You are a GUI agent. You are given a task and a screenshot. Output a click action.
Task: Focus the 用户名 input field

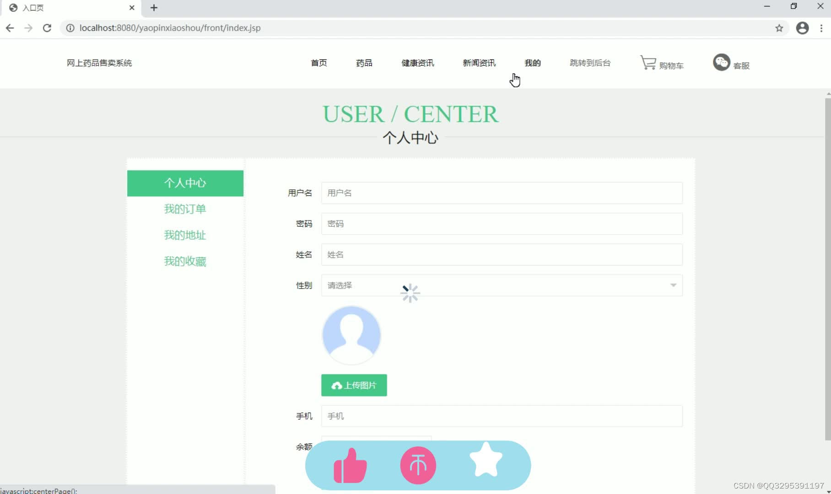pos(502,193)
